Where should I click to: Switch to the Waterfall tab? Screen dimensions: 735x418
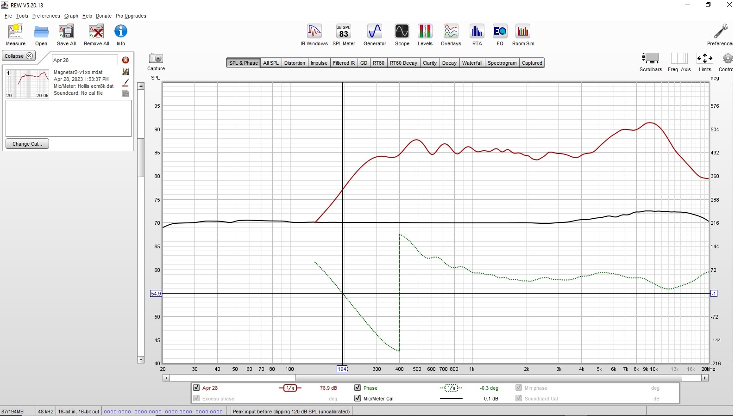coord(472,63)
